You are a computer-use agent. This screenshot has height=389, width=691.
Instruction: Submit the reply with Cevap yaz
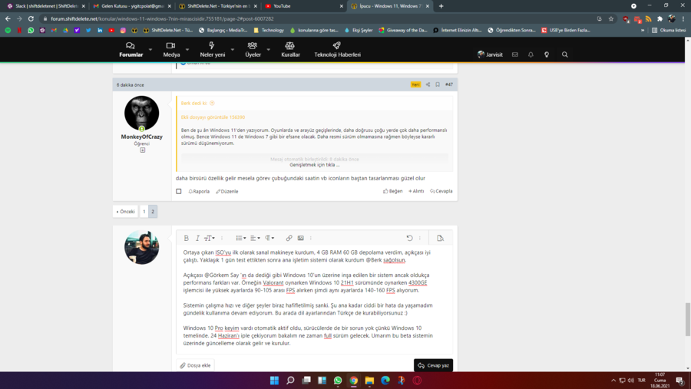[x=433, y=365]
